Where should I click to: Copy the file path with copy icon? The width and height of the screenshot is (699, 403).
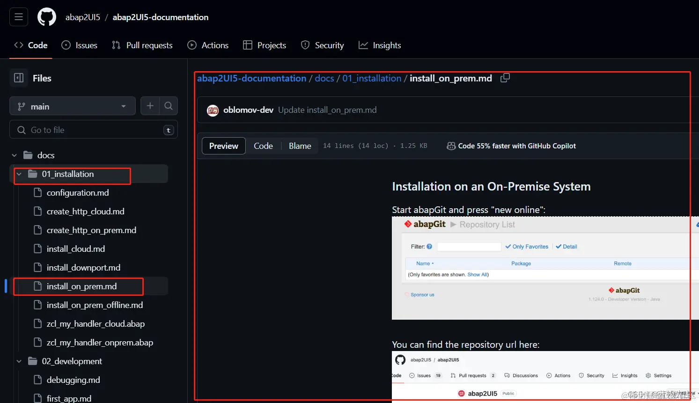[x=505, y=78]
